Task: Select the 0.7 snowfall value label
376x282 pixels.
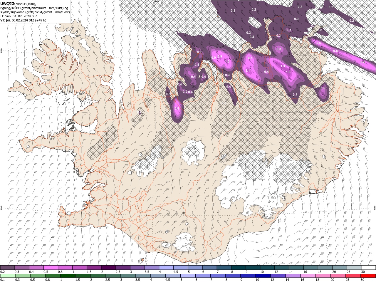Action: [x=250, y=58]
